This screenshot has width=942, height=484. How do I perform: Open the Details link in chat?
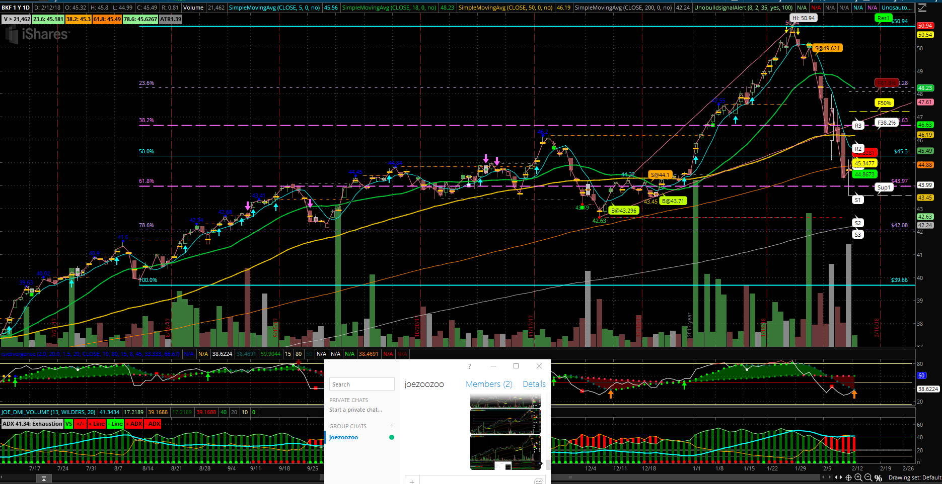click(x=534, y=384)
